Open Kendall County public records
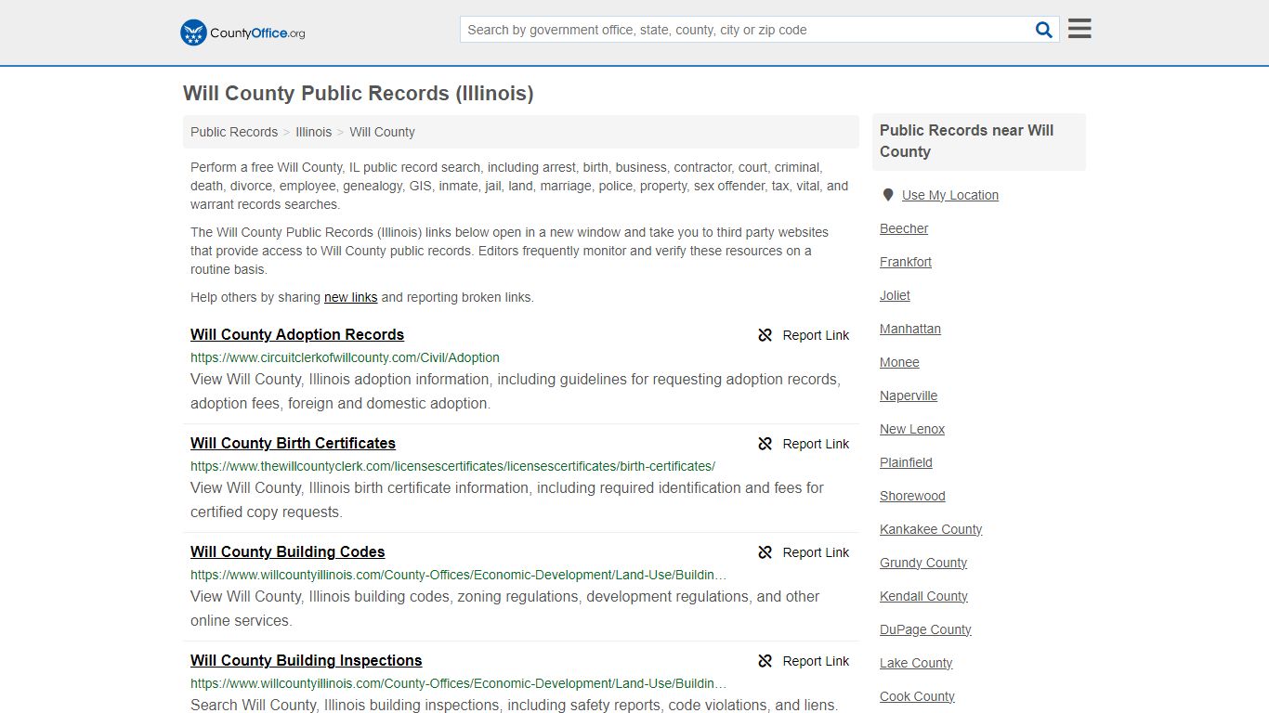1269x713 pixels. (923, 596)
